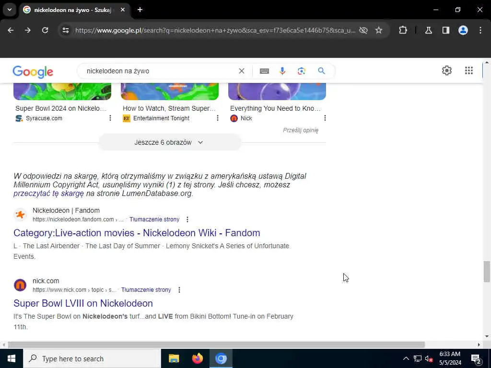Open a new tab with the plus button
This screenshot has height=368, width=491.
(x=140, y=10)
